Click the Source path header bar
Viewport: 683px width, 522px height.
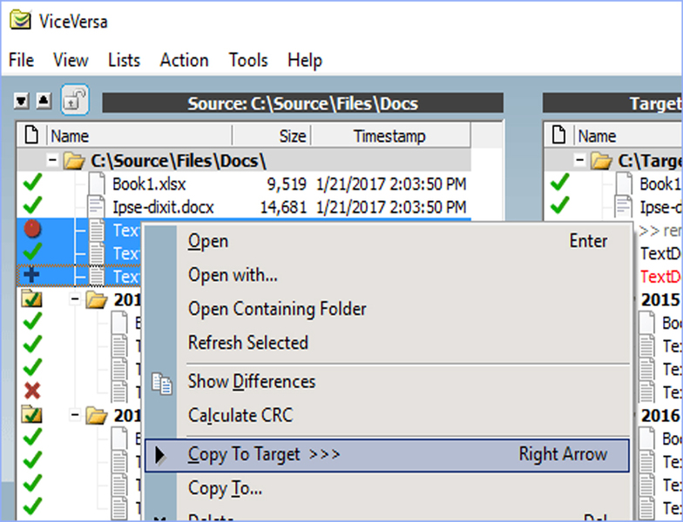[x=303, y=104]
